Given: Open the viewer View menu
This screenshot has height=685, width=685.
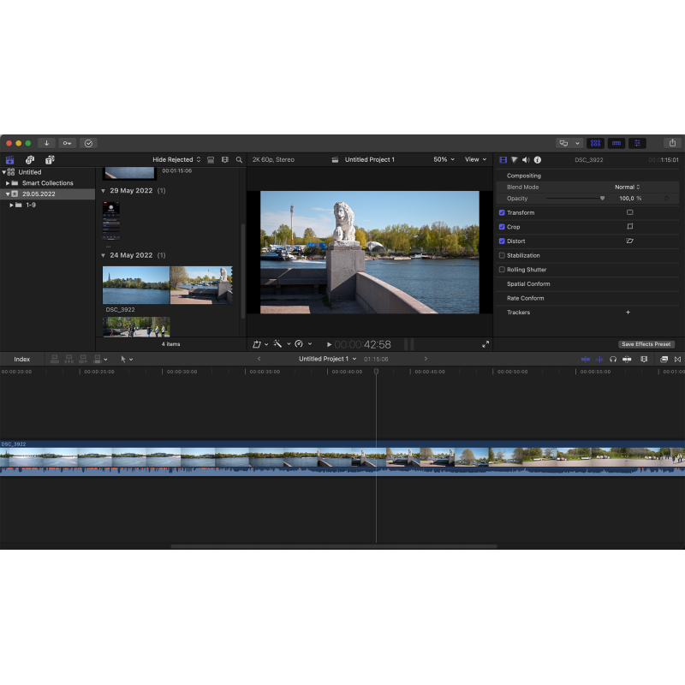Looking at the screenshot, I should (475, 160).
